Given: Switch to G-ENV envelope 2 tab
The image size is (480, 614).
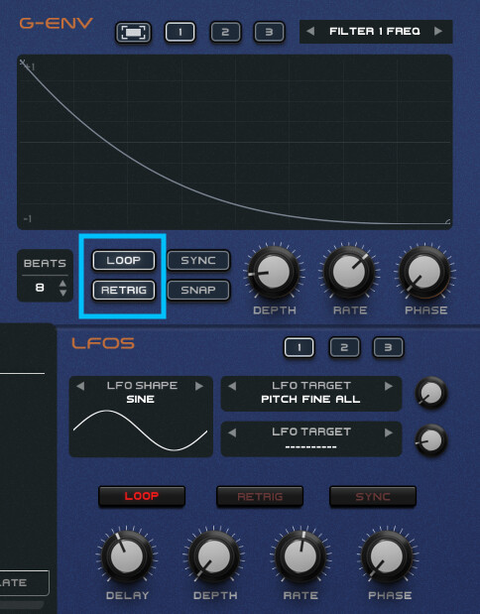Looking at the screenshot, I should tap(225, 32).
